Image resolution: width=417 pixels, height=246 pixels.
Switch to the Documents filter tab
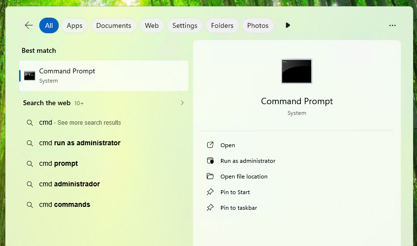pos(114,25)
